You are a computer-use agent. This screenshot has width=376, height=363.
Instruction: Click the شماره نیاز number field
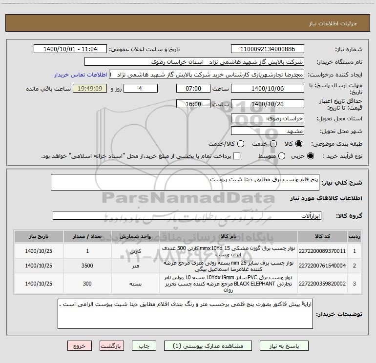[268, 49]
